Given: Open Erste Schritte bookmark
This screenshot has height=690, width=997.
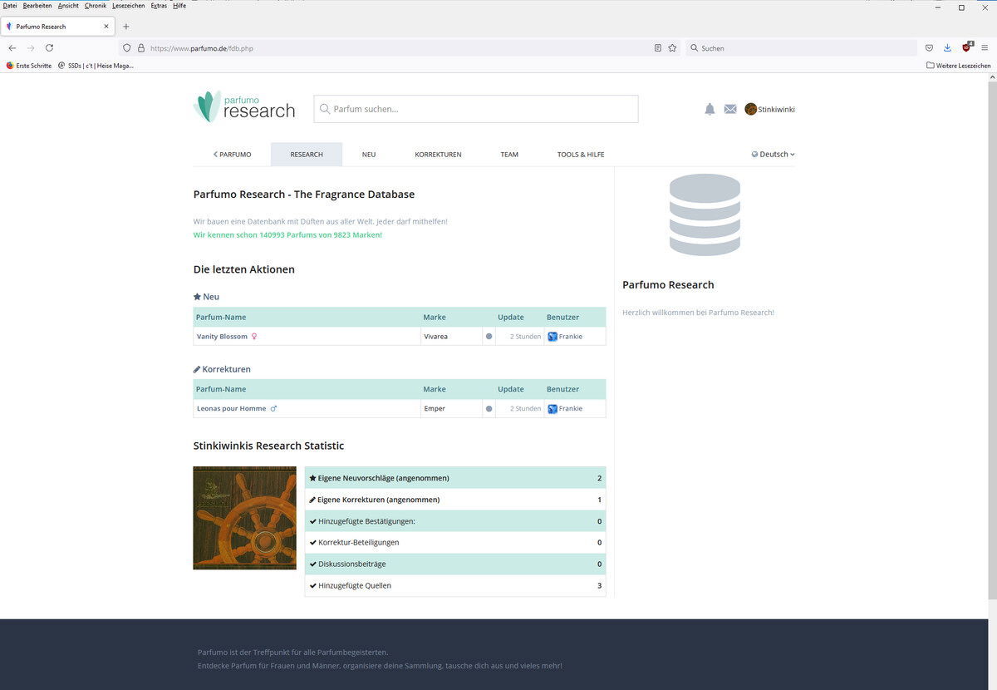Looking at the screenshot, I should pos(29,66).
